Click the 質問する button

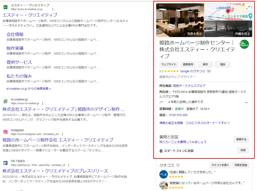[x=241, y=139]
